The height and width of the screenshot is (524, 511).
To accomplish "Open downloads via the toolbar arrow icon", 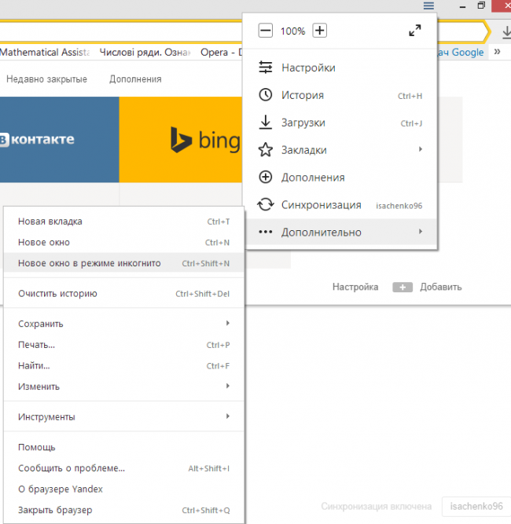I will click(x=506, y=32).
